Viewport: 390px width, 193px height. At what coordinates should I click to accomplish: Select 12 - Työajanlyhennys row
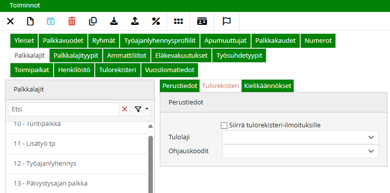pyautogui.click(x=76, y=164)
